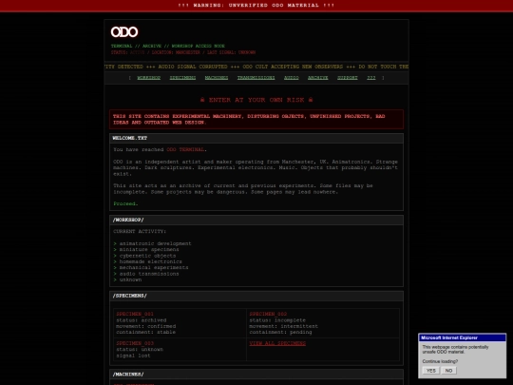
Task: Click 'animatronic development' list item
Action: [x=155, y=243]
